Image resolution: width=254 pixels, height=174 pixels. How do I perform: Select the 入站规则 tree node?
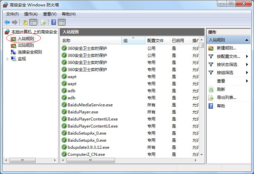click(22, 38)
